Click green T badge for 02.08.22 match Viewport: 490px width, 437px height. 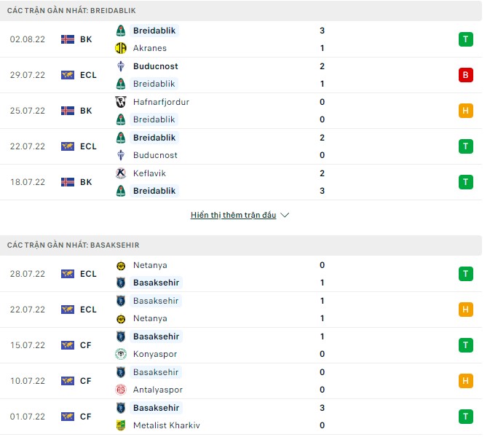pyautogui.click(x=466, y=39)
